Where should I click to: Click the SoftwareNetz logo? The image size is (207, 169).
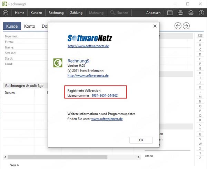[90, 38]
